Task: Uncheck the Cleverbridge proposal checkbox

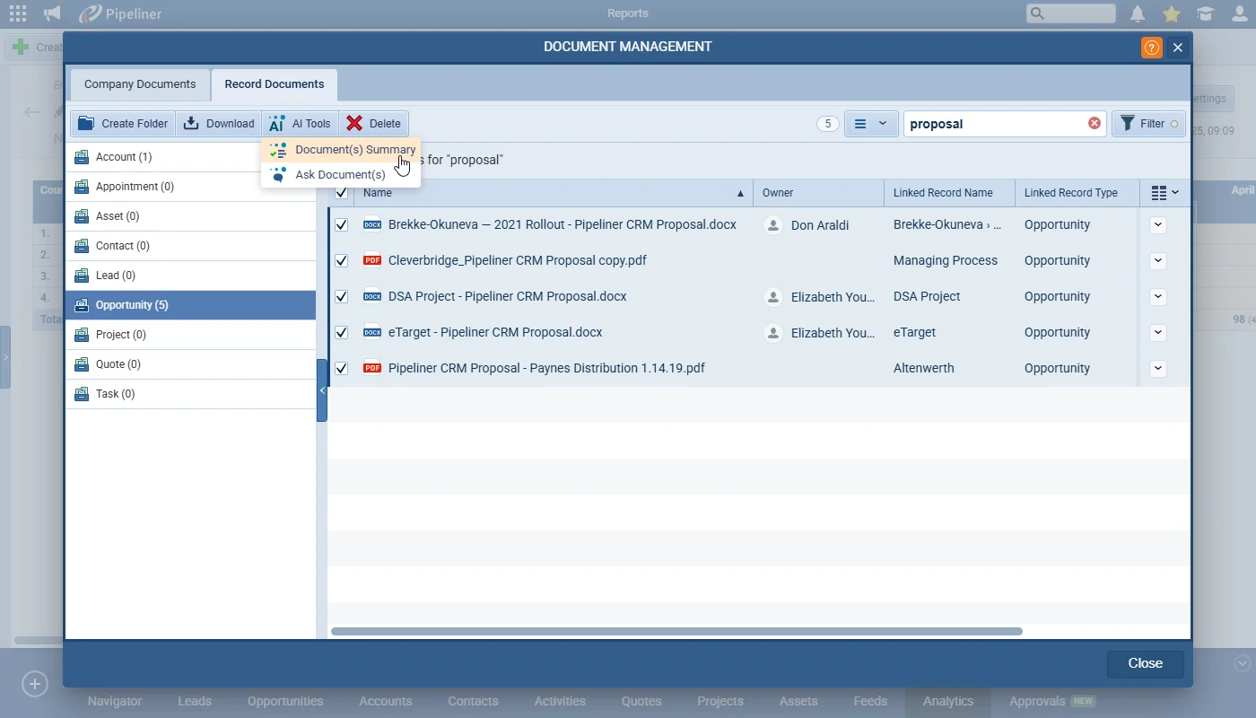Action: click(x=341, y=260)
